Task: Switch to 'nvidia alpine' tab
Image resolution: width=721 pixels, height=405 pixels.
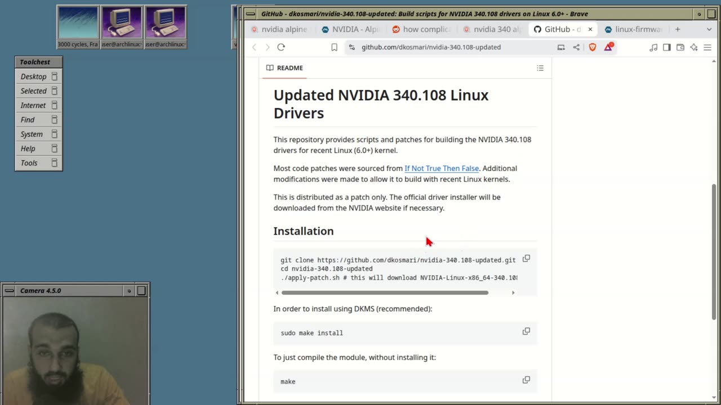Action: pos(280,29)
